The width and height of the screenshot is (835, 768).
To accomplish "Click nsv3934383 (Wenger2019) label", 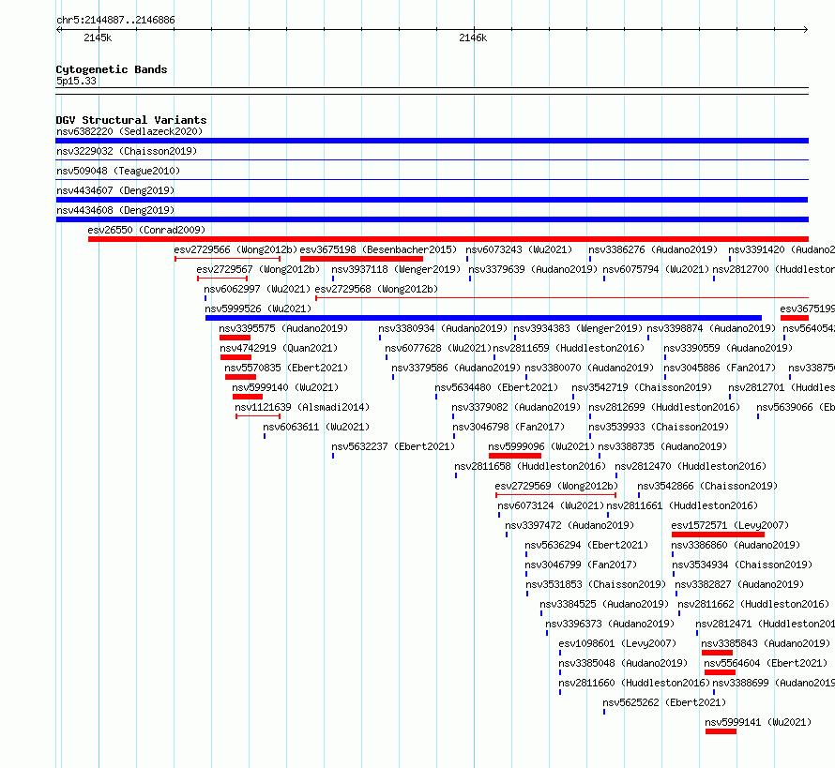I will (578, 328).
